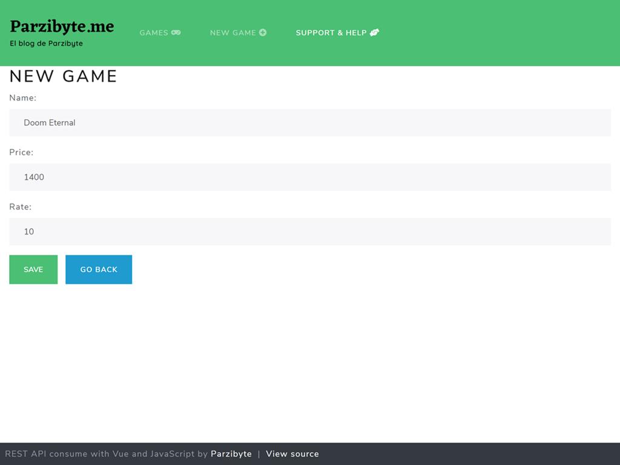Open the Parzibyte link in the footer
The image size is (620, 465).
pyautogui.click(x=231, y=454)
